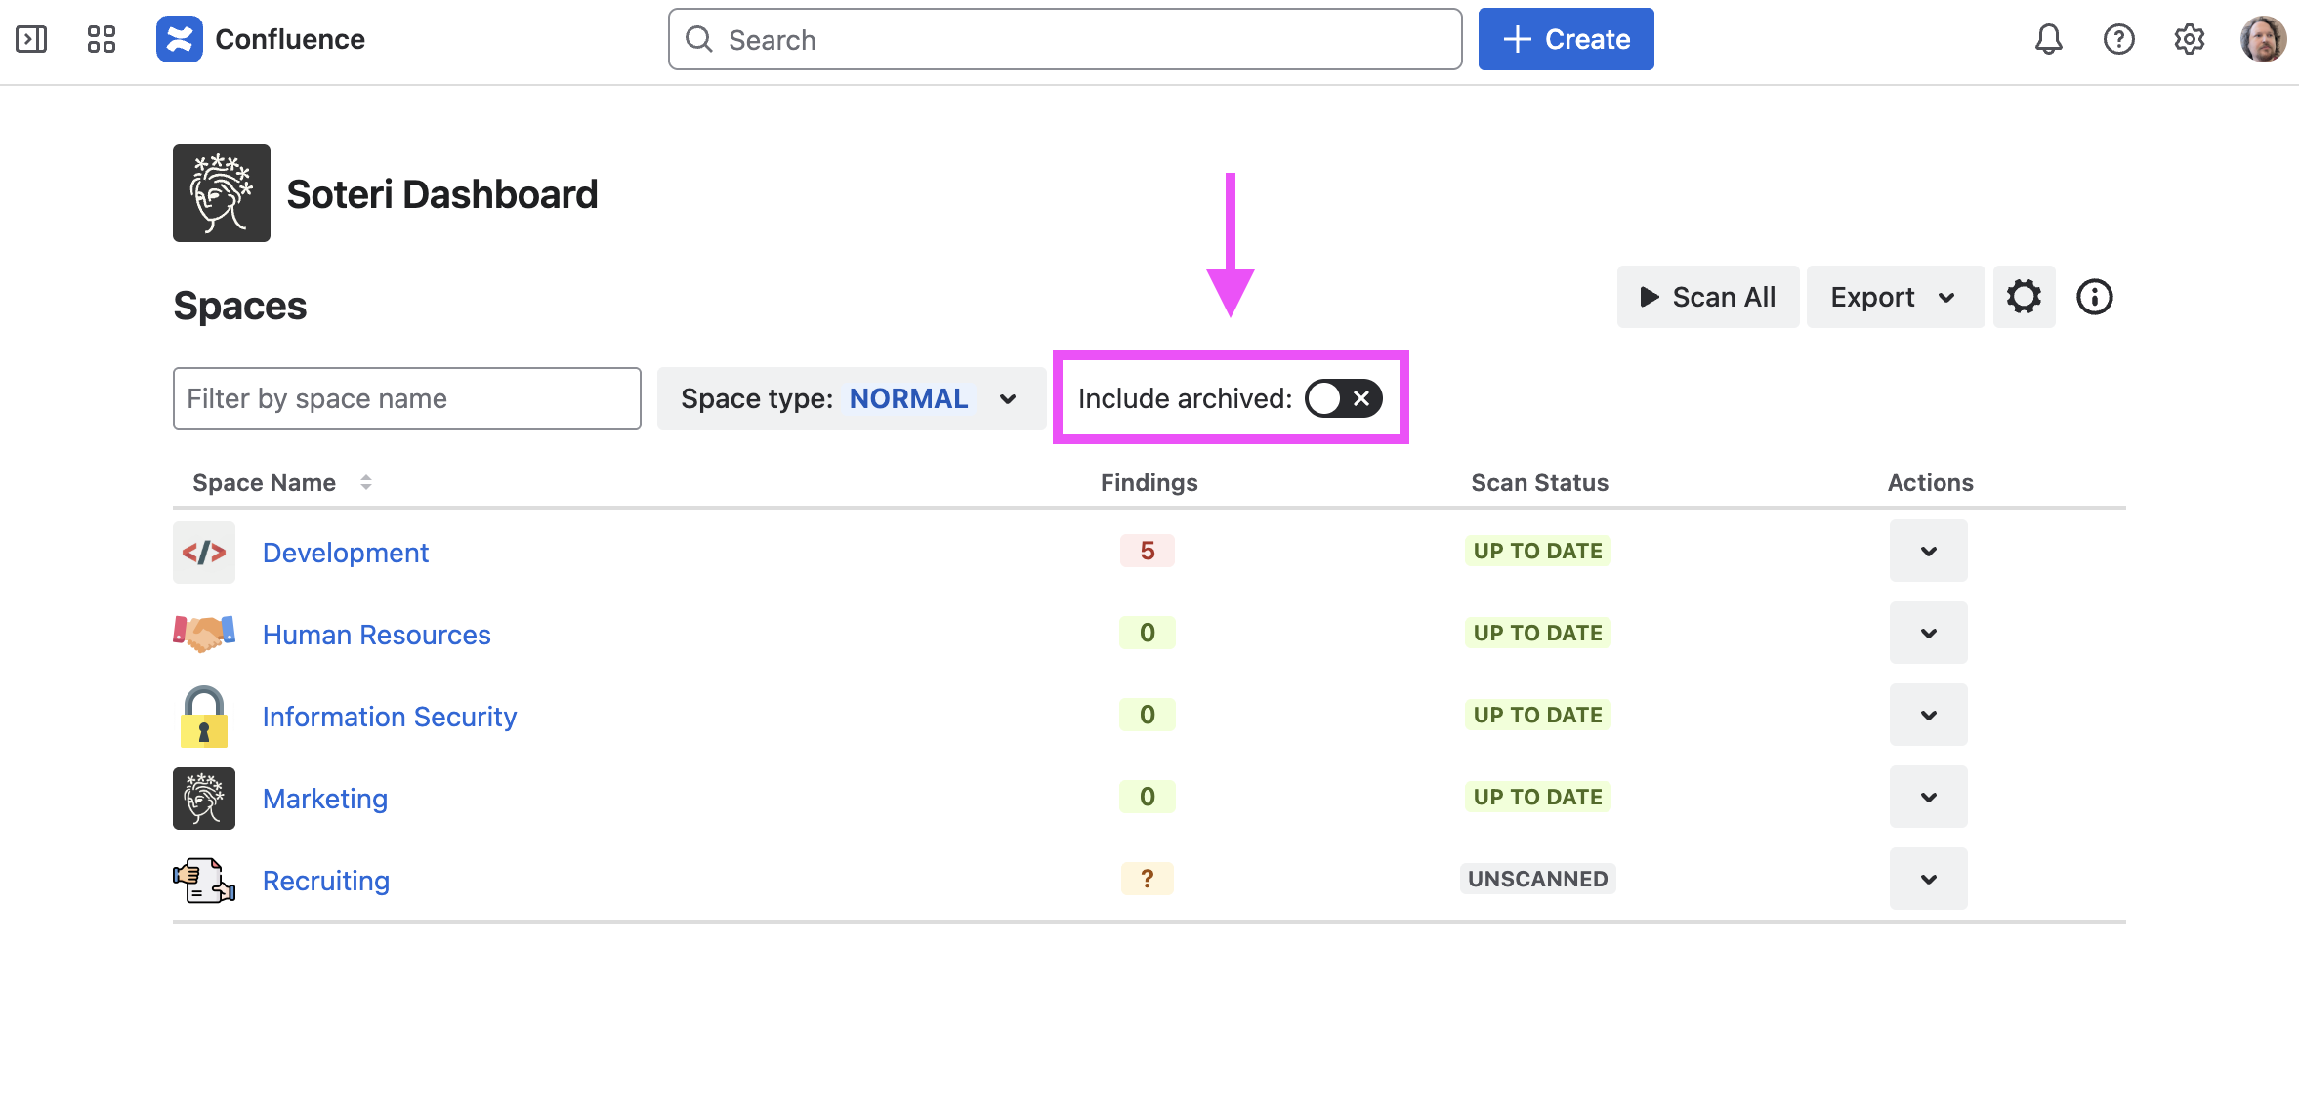Click the Create button
Viewport: 2299px width, 1111px height.
(x=1566, y=39)
